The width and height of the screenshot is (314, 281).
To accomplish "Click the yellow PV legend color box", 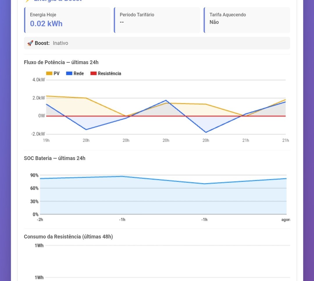I will click(49, 73).
